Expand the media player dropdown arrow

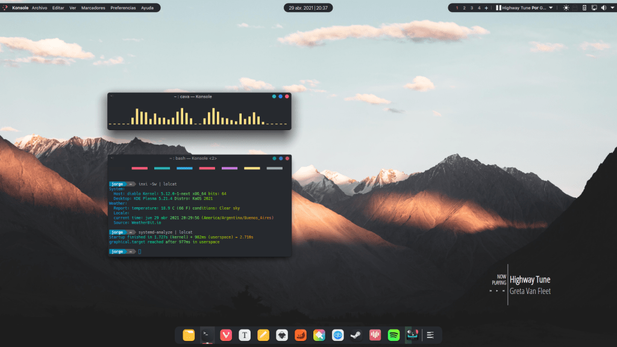point(551,8)
